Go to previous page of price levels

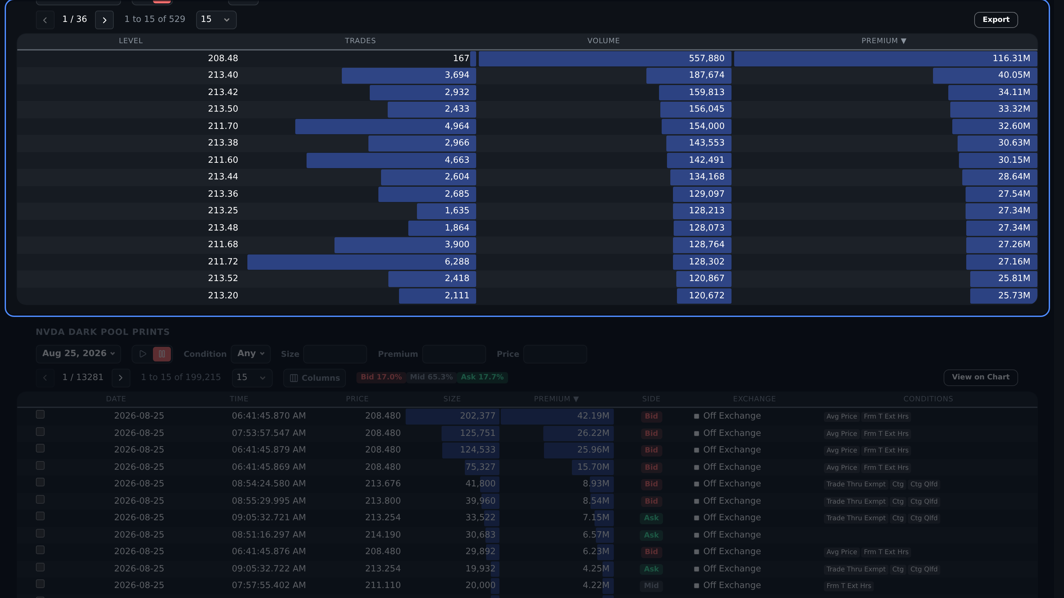coord(45,20)
